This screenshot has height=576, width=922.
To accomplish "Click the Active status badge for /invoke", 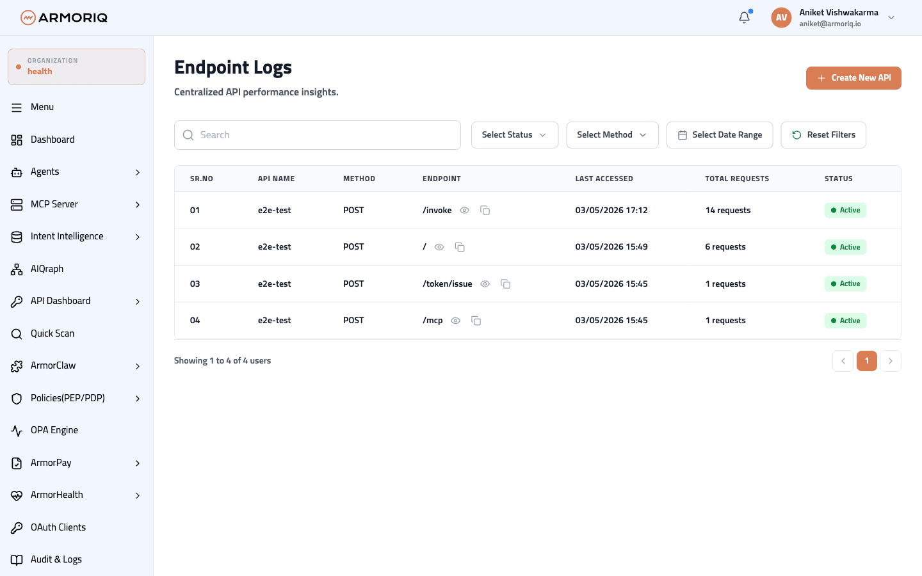I will click(845, 211).
